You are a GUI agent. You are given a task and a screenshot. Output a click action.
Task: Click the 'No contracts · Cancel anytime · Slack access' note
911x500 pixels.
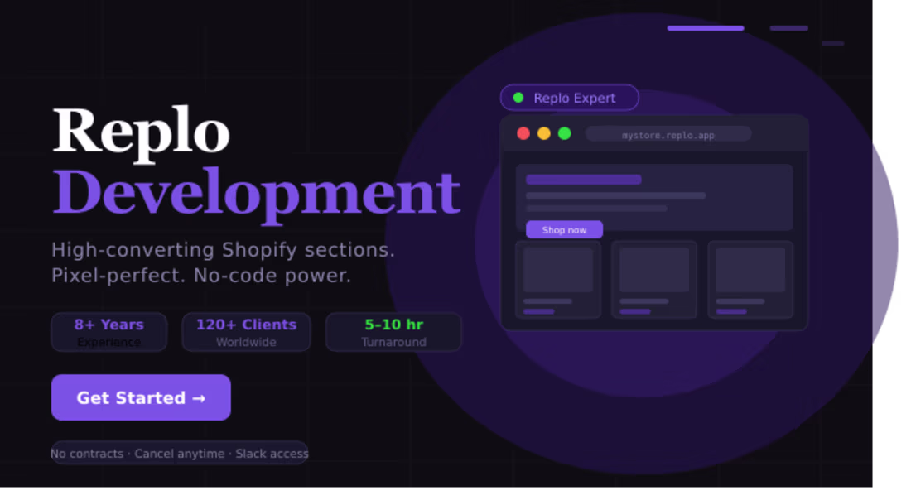[179, 454]
